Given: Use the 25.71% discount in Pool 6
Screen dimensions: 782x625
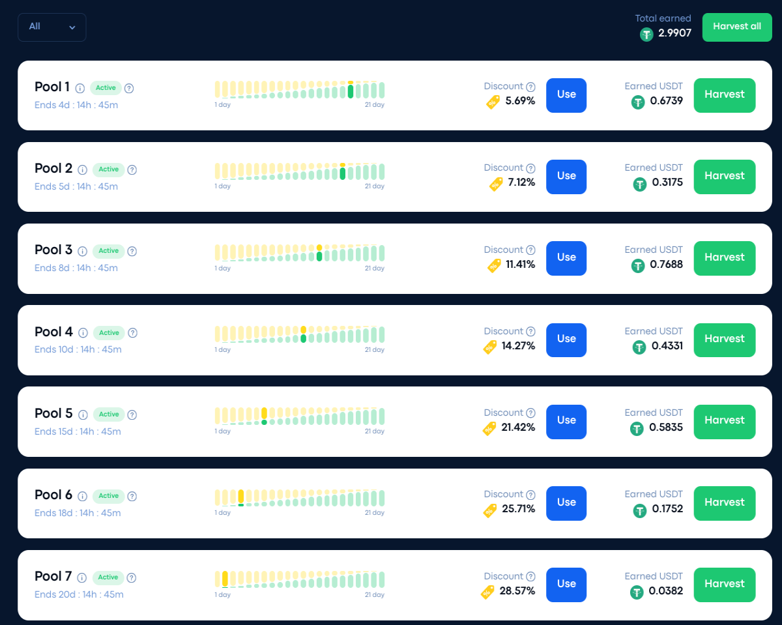Looking at the screenshot, I should coord(566,503).
